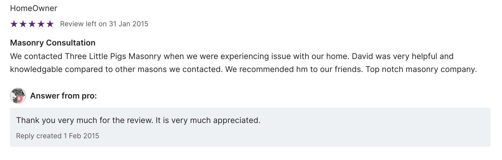Click the "Review left on 31 Jan 2015" date
Viewport: 502px width, 160px height.
coord(104,24)
